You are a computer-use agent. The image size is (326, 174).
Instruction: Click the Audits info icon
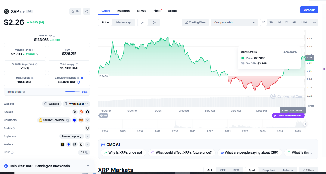(14, 128)
